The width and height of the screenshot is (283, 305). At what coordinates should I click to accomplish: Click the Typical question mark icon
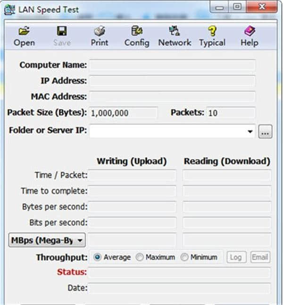click(x=212, y=32)
